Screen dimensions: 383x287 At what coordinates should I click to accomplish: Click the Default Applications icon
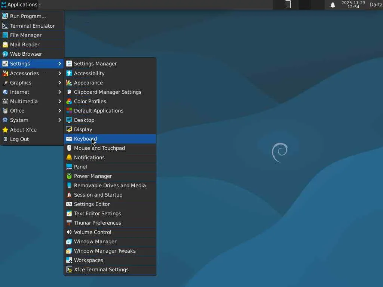(x=69, y=111)
